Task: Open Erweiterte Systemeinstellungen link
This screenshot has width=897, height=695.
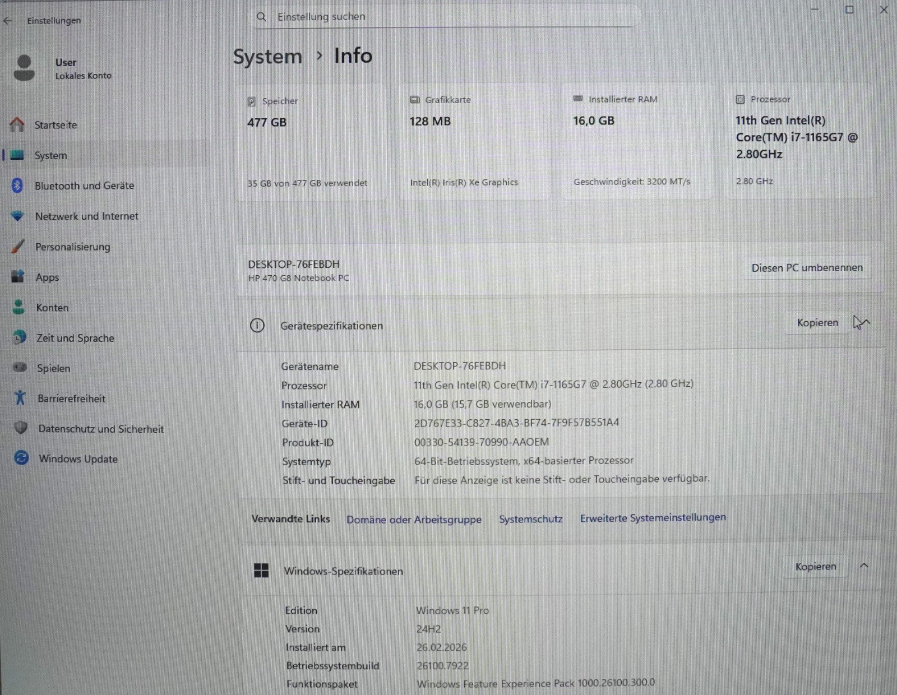Action: point(653,518)
